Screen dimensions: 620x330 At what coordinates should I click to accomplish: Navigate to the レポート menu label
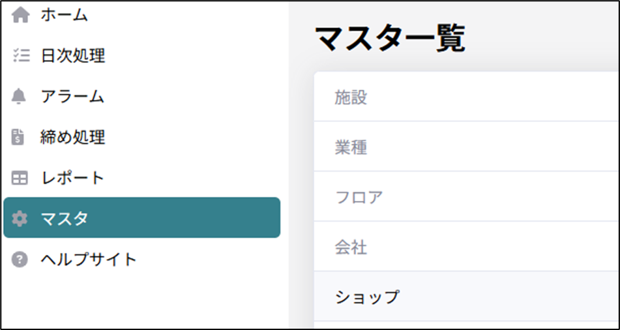72,178
